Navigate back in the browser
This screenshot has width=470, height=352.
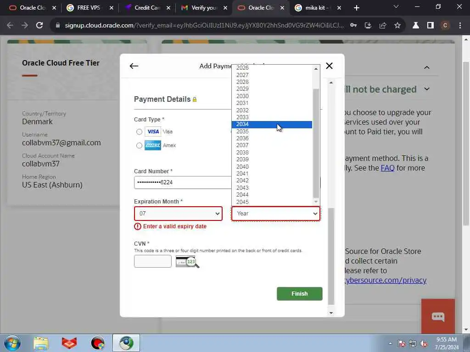[x=10, y=26]
